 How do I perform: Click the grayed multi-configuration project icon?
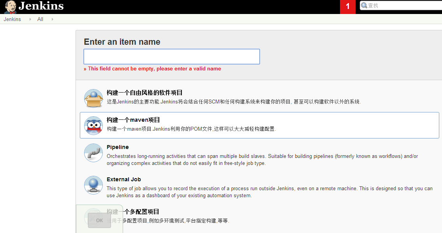[93, 215]
